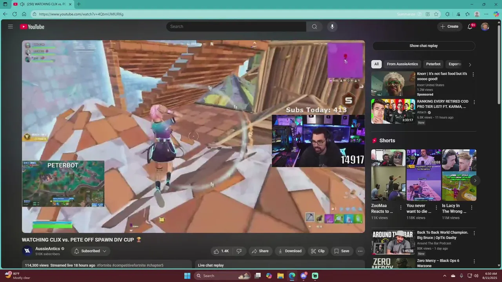Select the Esports filter chip

(x=455, y=64)
